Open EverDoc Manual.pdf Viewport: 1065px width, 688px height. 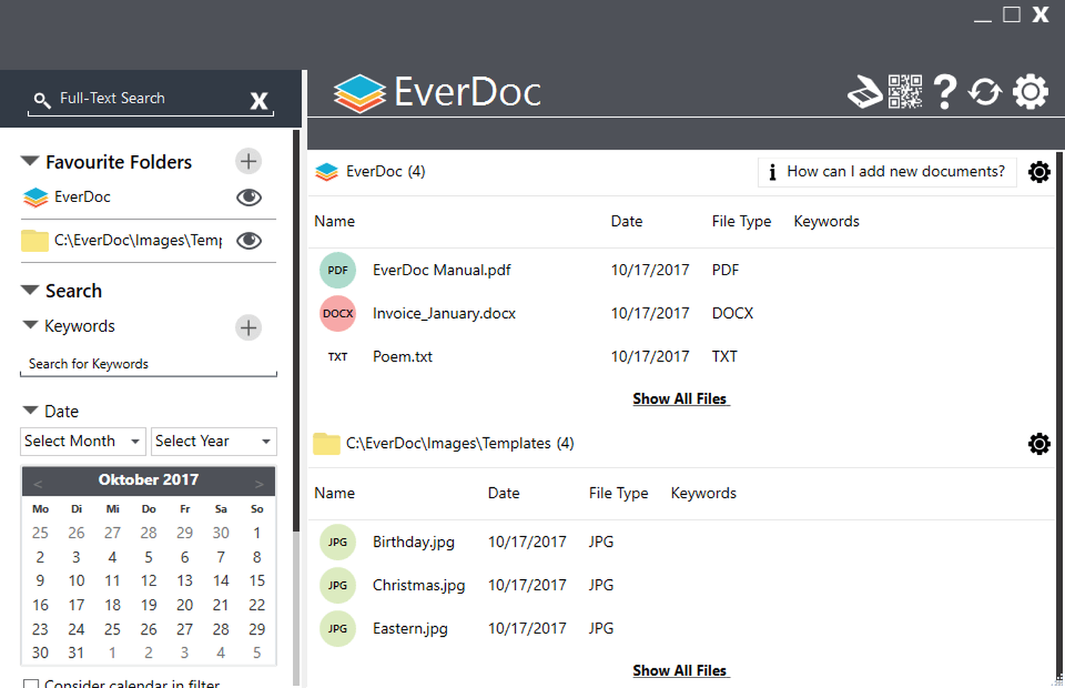(x=442, y=270)
